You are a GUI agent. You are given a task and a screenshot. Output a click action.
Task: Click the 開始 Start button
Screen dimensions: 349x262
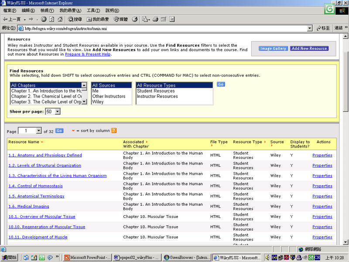9,258
